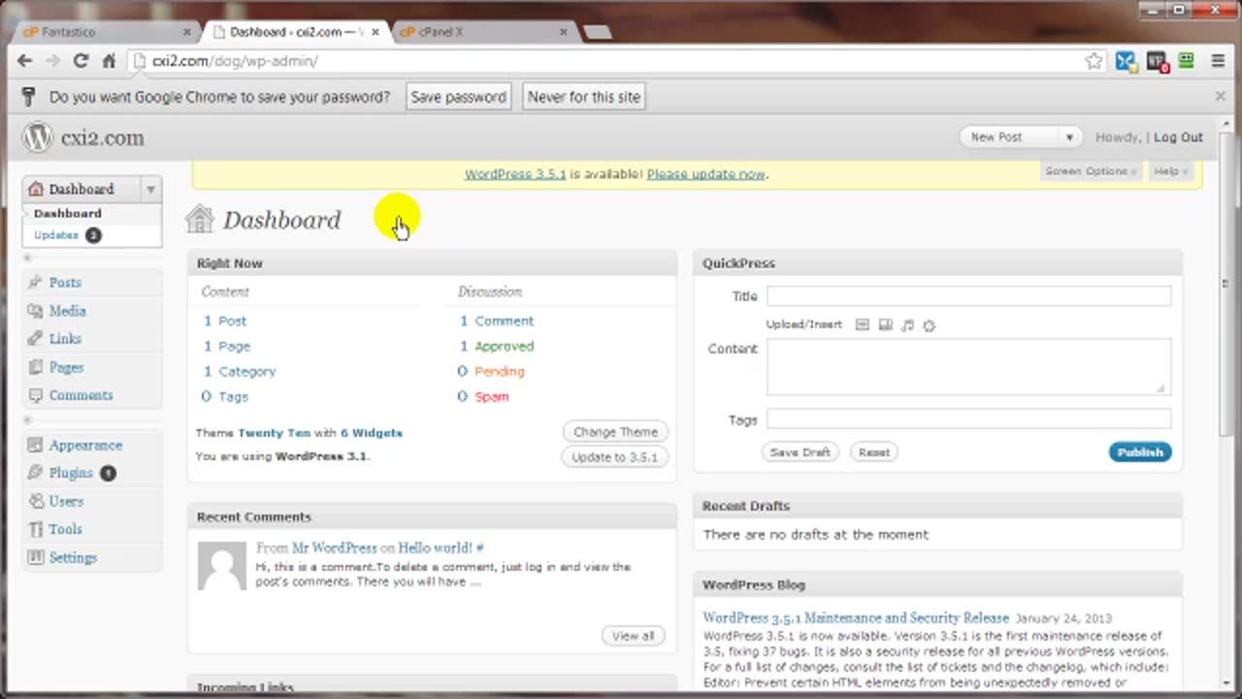Screen dimensions: 1242x699
Task: Open the 6 Widgets link
Action: [x=371, y=433]
